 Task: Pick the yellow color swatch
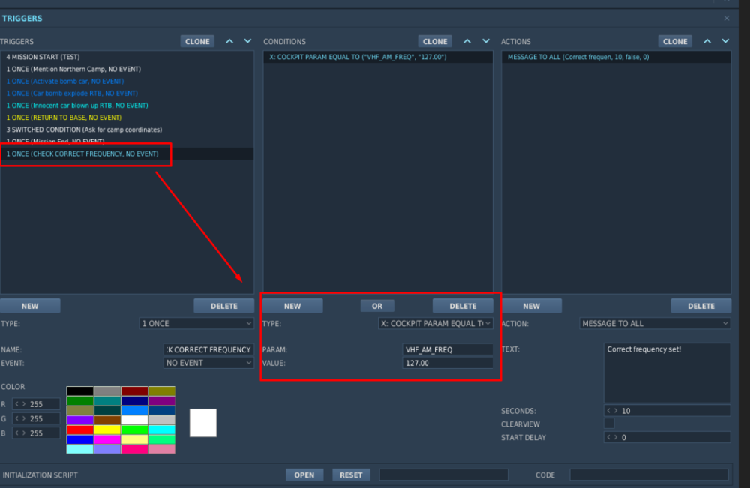(107, 430)
